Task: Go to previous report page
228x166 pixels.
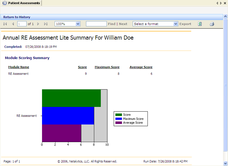Action: point(13,24)
